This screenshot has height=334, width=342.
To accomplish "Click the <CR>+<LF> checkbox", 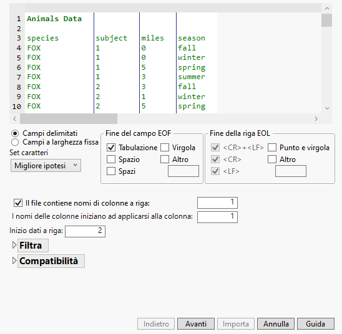I will click(x=215, y=148).
